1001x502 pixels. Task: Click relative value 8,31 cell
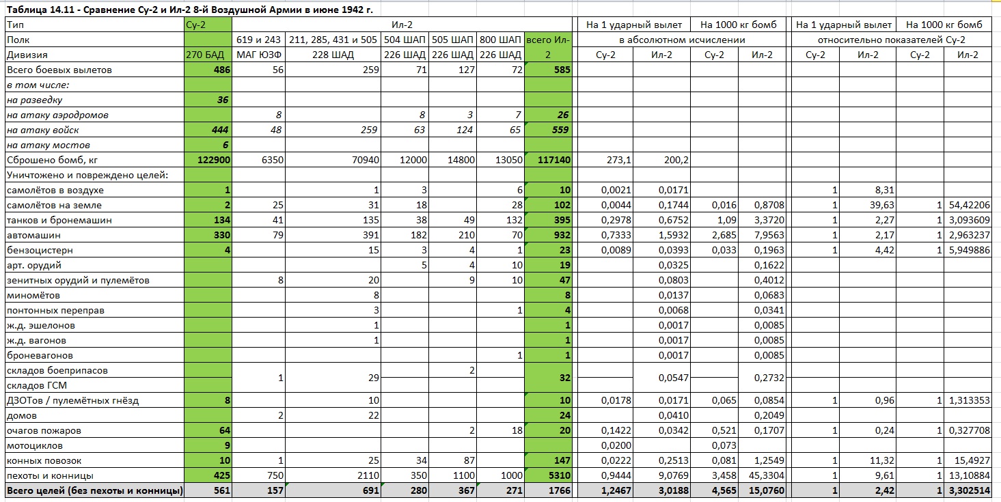pos(868,190)
